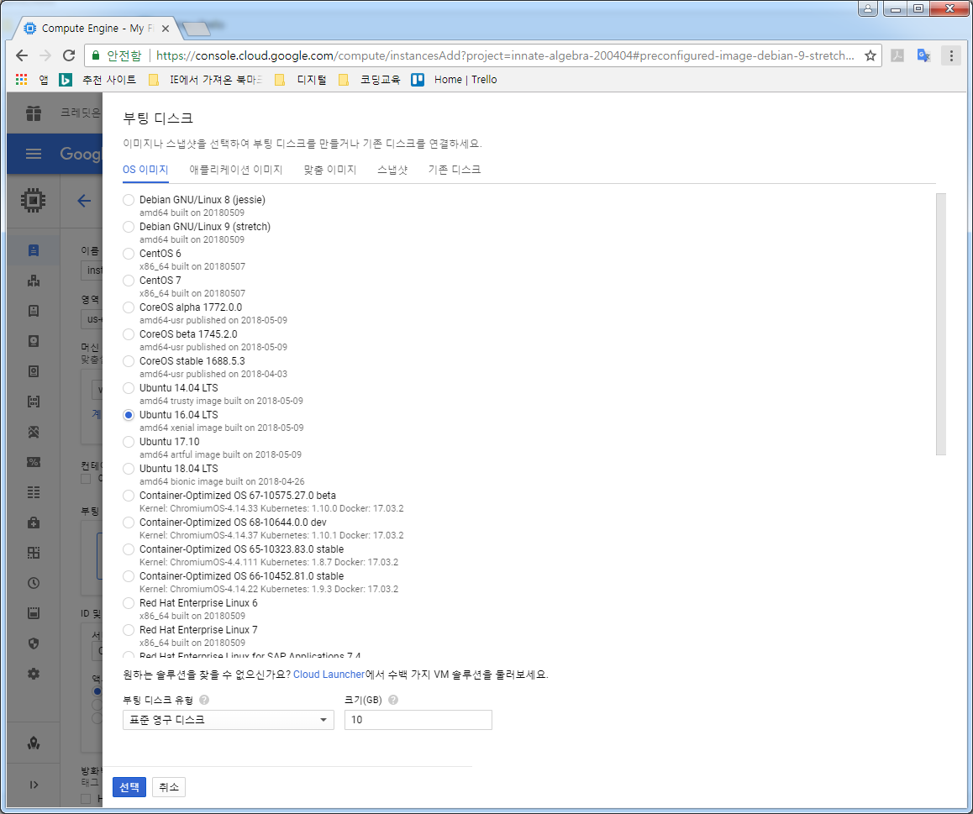This screenshot has width=973, height=814.
Task: Open the 앱 apps shortcut in bookmarks bar
Action: (x=32, y=80)
